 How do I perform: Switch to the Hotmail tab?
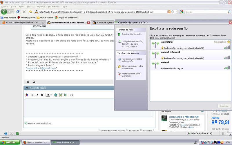(23, 23)
